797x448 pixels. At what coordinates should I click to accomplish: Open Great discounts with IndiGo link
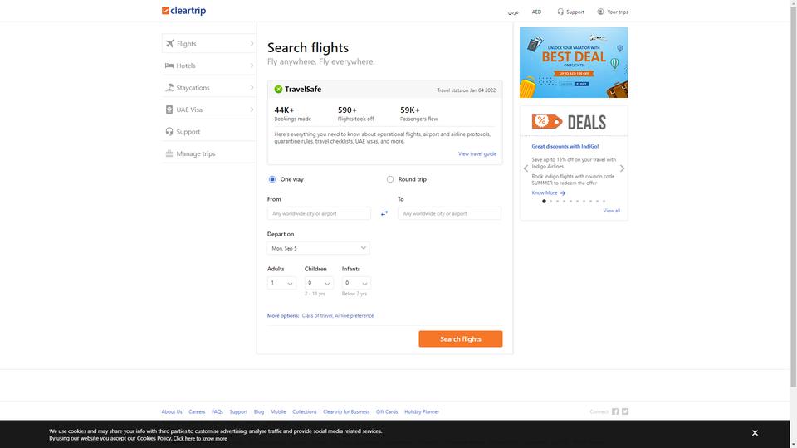565,146
